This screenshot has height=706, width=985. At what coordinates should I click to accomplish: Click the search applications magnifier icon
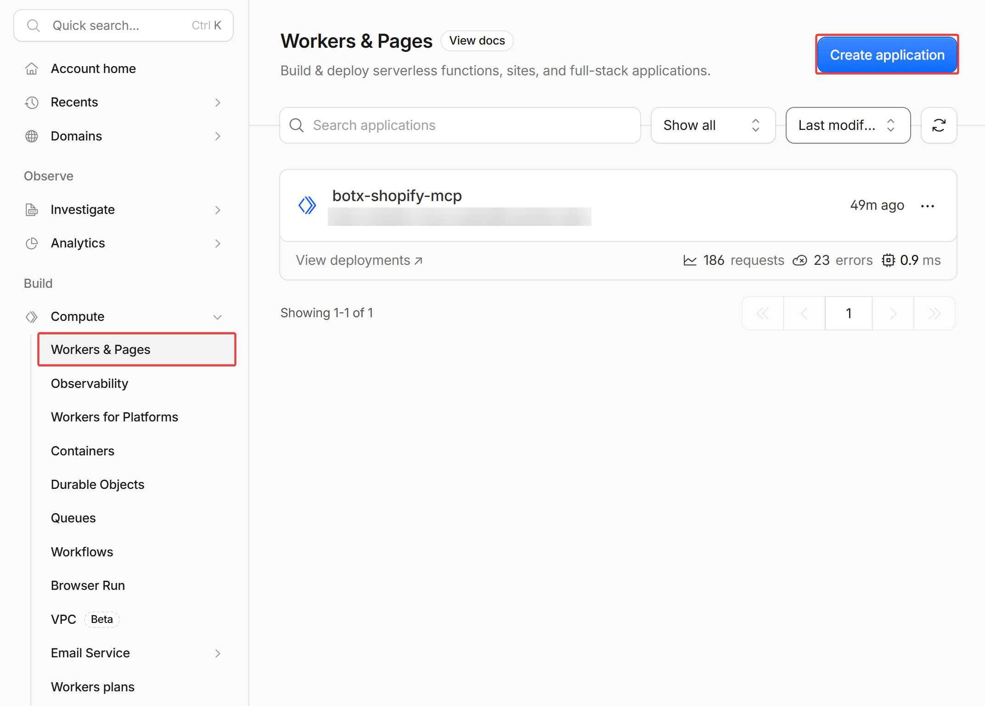coord(297,125)
